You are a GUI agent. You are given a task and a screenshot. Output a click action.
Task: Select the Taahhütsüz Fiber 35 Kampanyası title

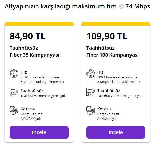[x=34, y=51]
